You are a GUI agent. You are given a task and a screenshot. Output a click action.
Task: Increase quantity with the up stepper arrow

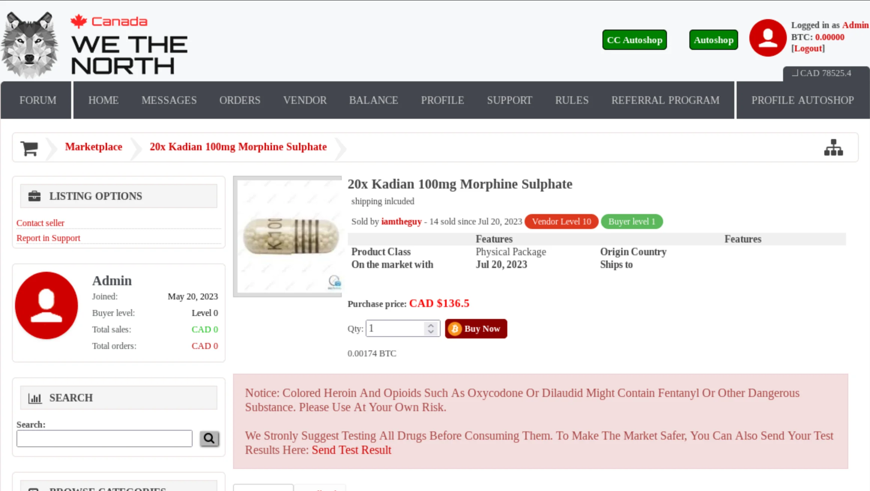coord(431,325)
